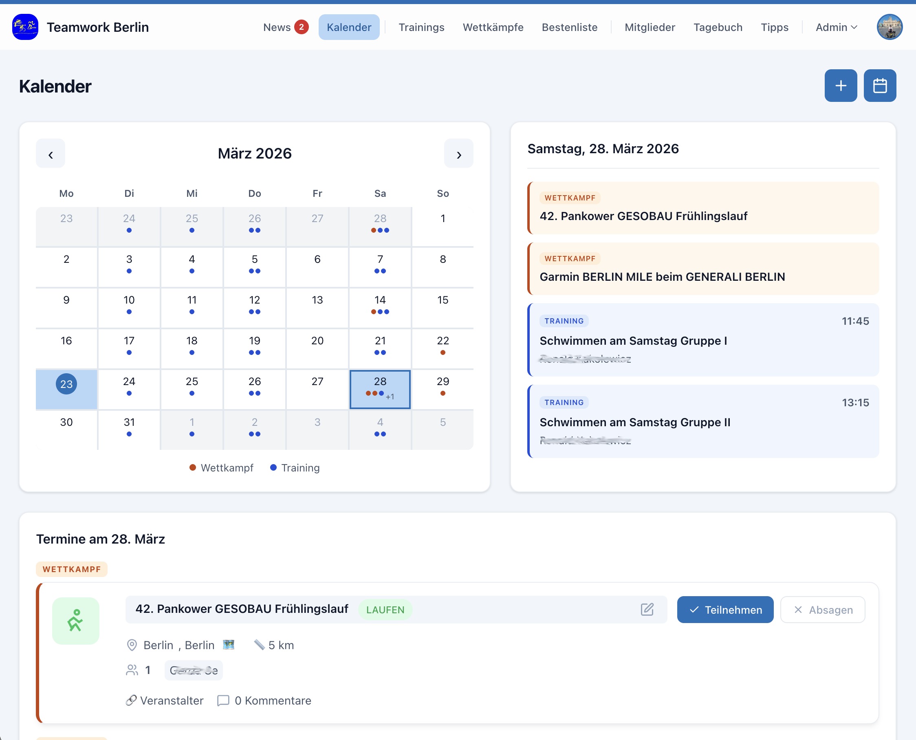916x740 pixels.
Task: Click the green running activity icon
Action: click(x=75, y=621)
